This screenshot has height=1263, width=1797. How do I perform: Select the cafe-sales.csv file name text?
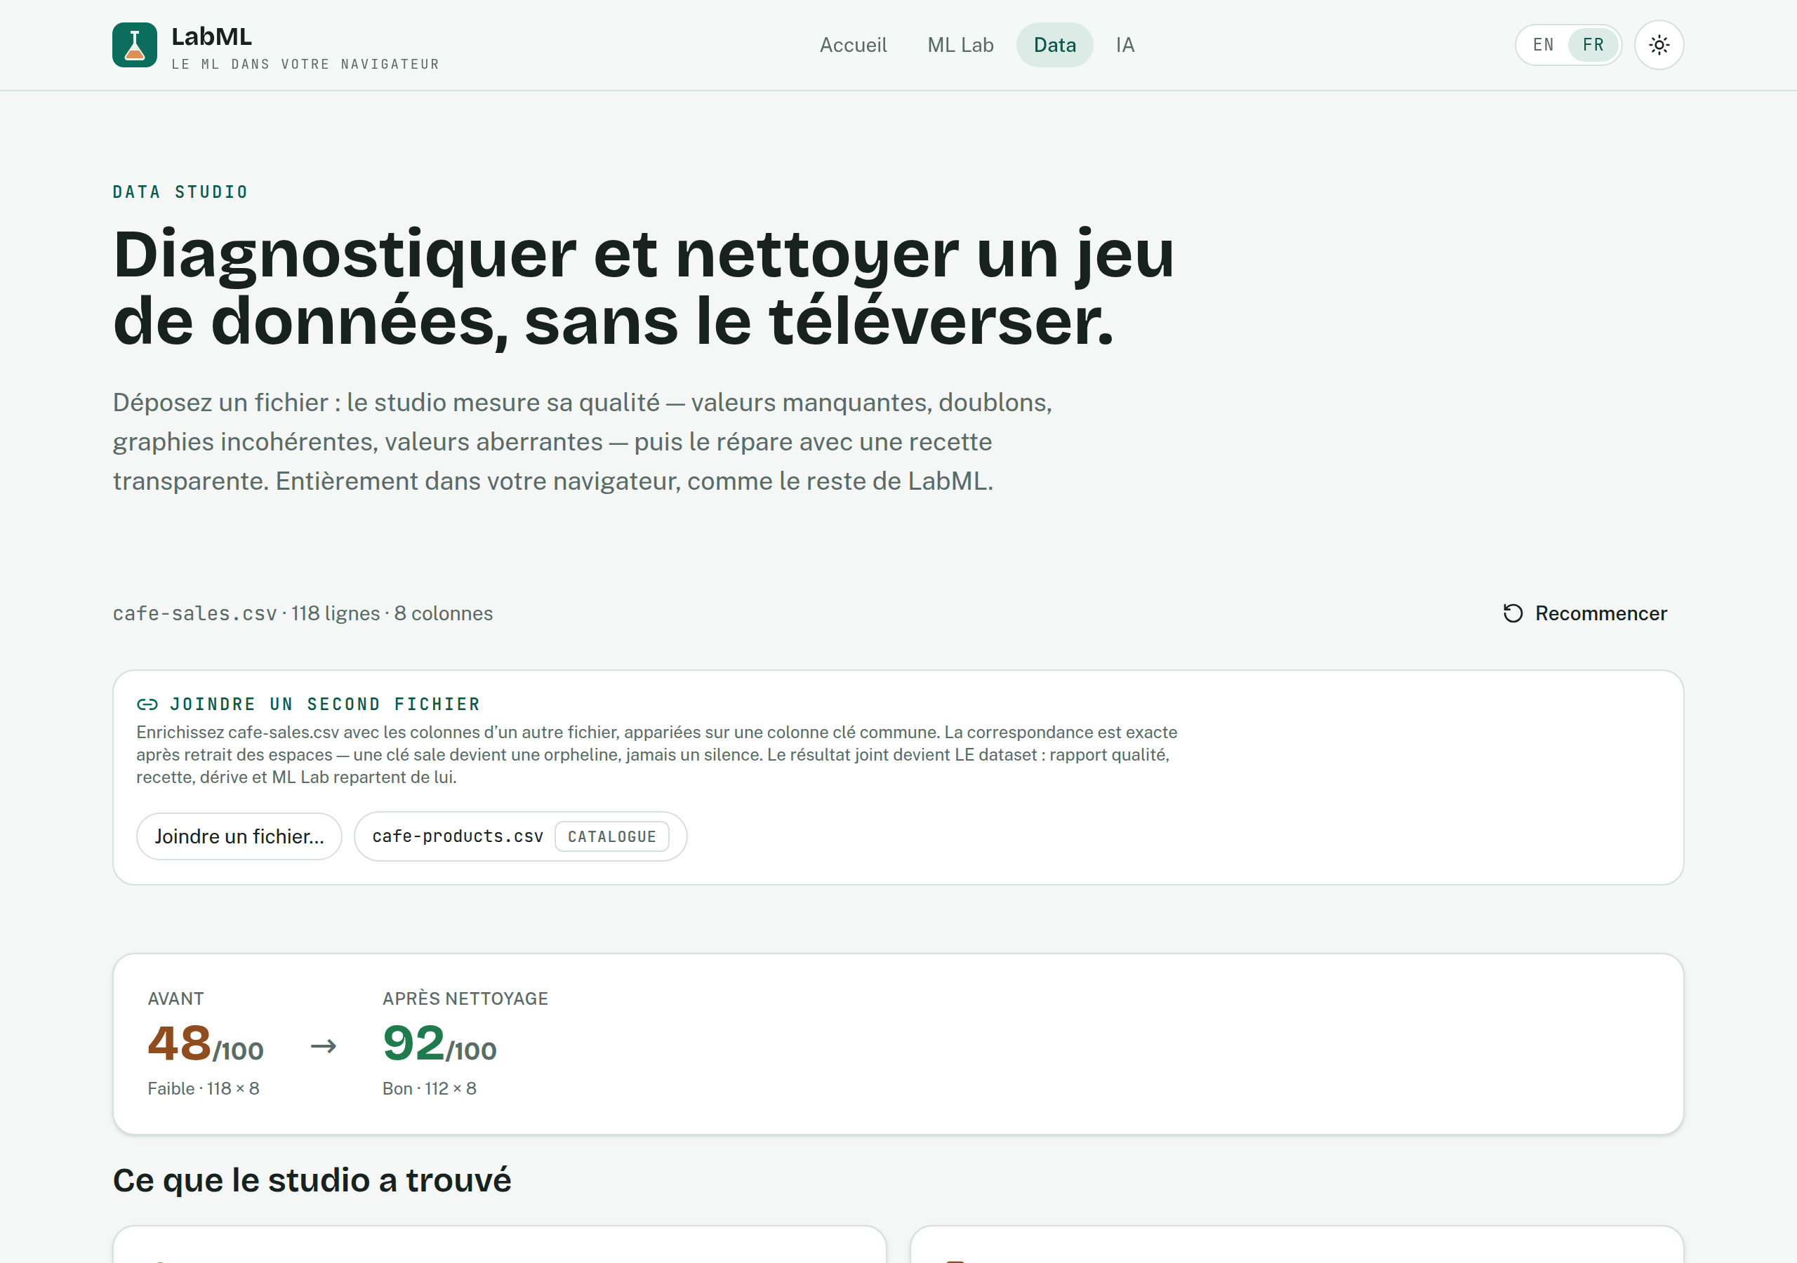(195, 613)
